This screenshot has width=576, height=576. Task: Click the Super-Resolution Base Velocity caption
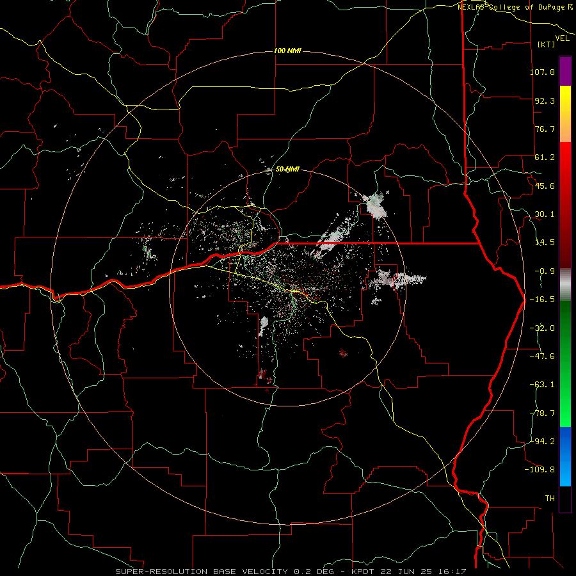pos(291,572)
